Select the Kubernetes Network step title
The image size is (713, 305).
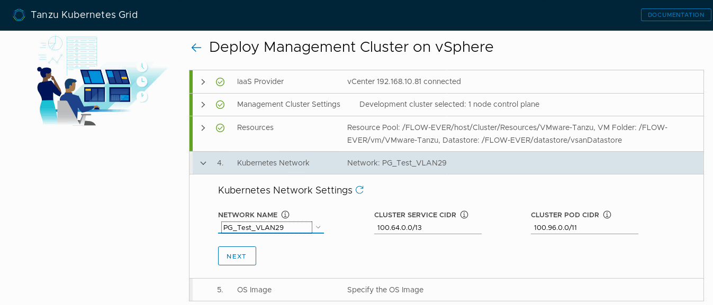(273, 163)
